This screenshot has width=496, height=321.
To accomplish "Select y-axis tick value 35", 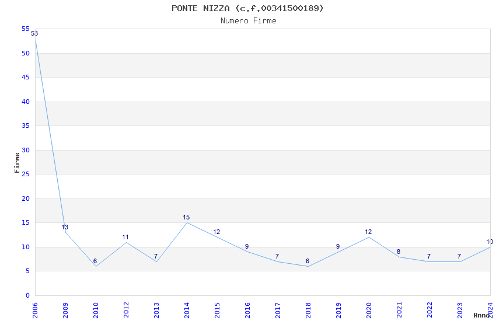I will [26, 125].
